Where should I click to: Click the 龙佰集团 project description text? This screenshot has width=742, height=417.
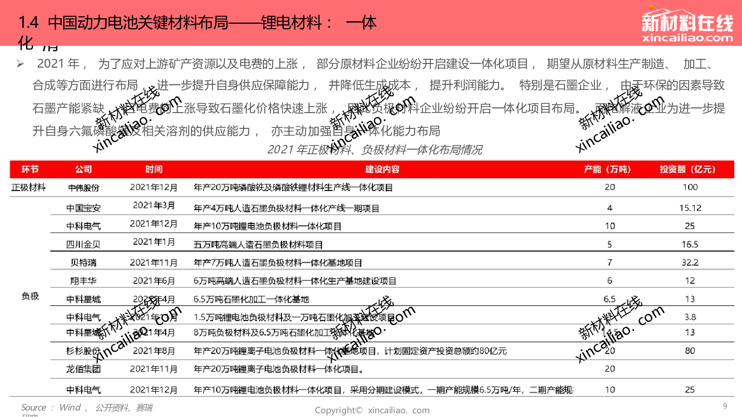[279, 369]
